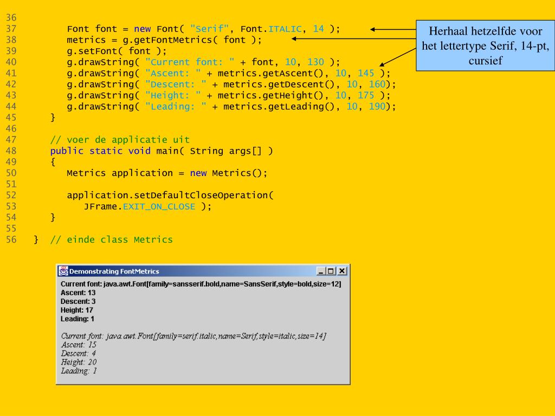Click 'metrics.getAscent()' on line 41
The height and width of the screenshot is (416, 555).
pyautogui.click(x=271, y=73)
